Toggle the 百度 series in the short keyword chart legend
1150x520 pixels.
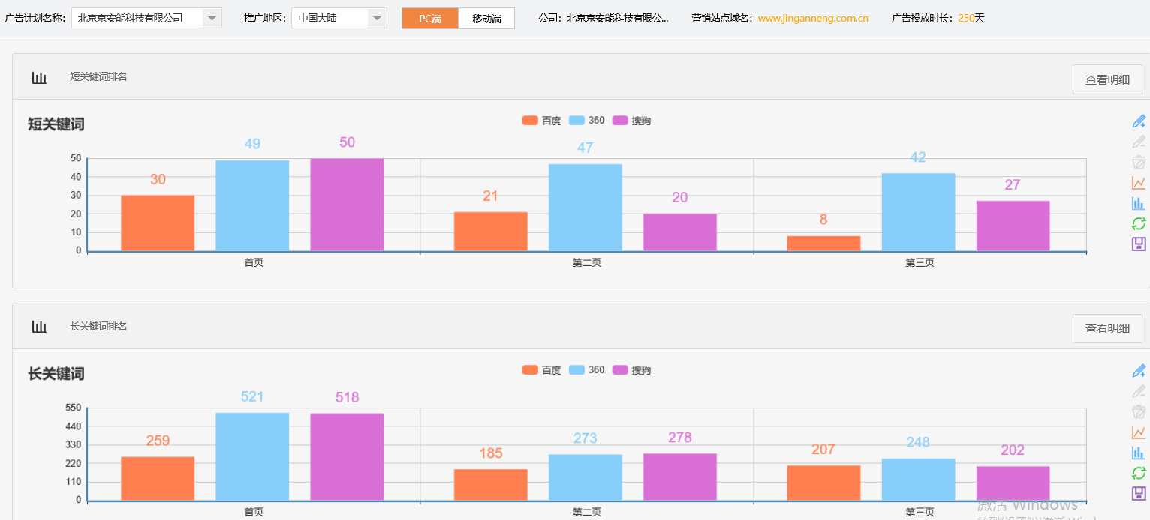(543, 120)
